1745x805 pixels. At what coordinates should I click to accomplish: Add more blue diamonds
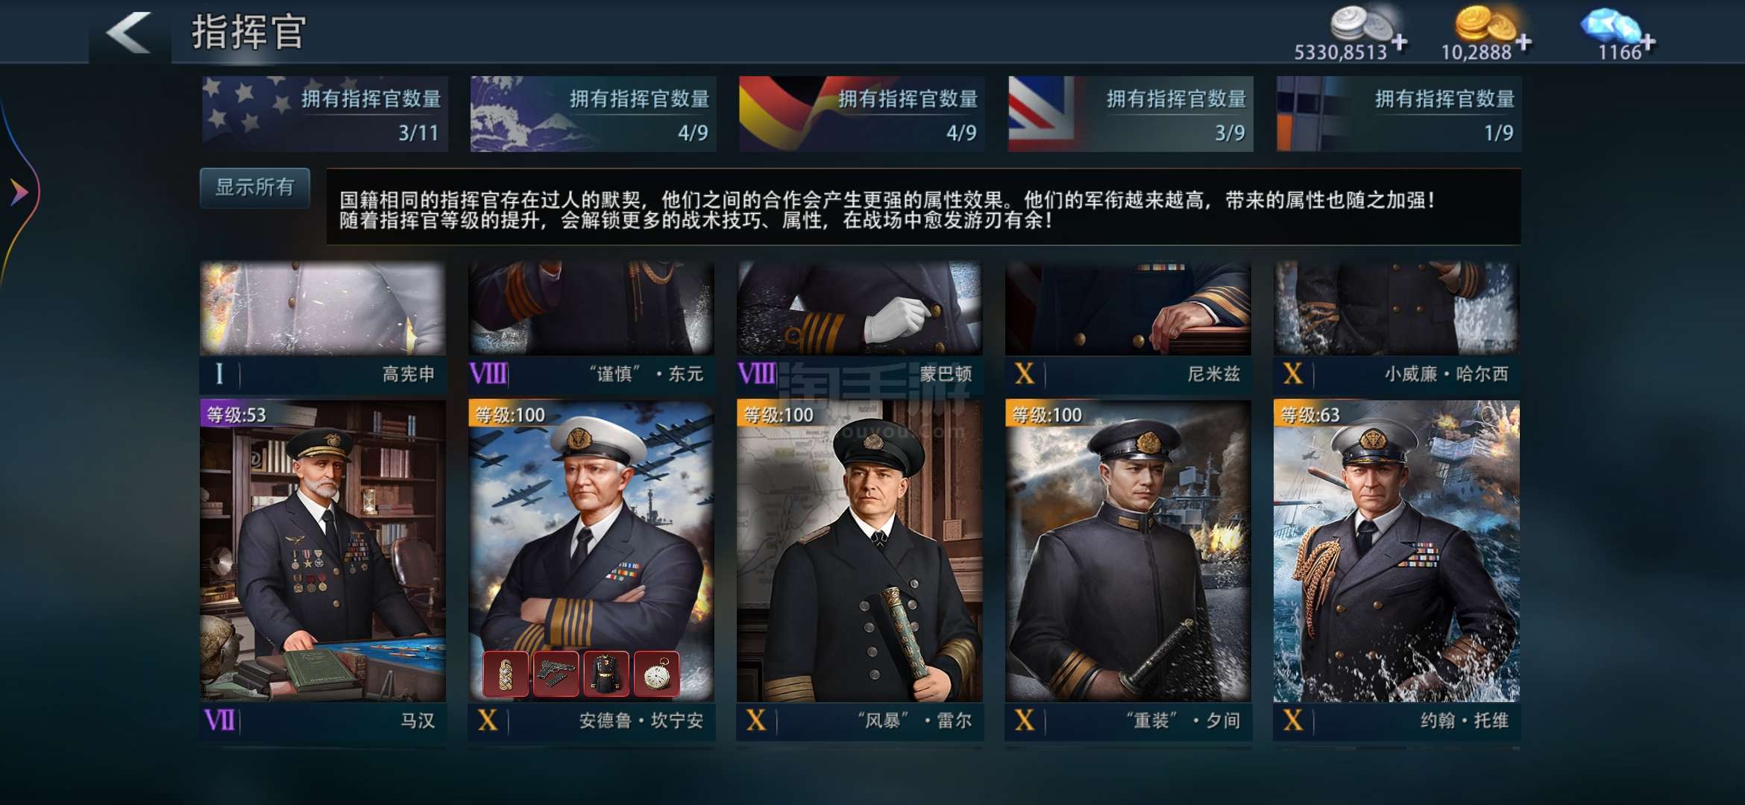click(1648, 42)
